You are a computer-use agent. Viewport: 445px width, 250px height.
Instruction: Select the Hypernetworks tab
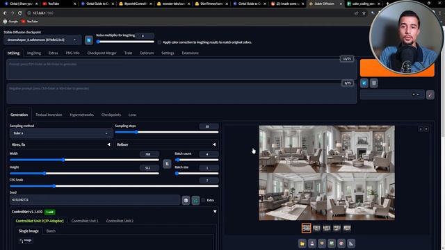(82, 115)
